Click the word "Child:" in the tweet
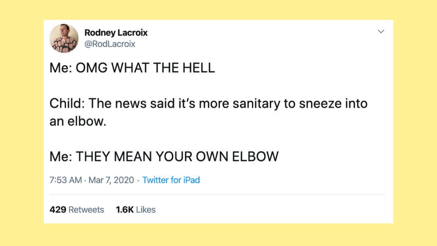This screenshot has height=246, width=437. click(x=67, y=103)
